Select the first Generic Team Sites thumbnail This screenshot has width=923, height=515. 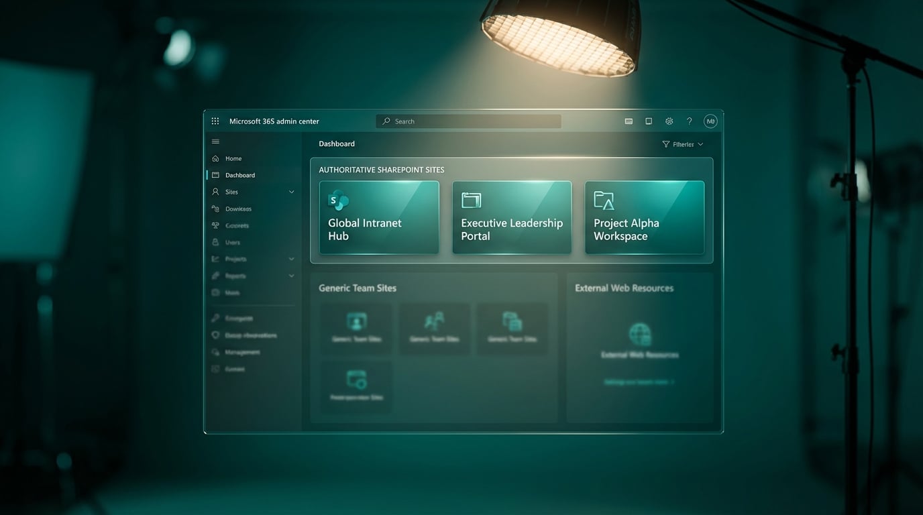(x=356, y=327)
